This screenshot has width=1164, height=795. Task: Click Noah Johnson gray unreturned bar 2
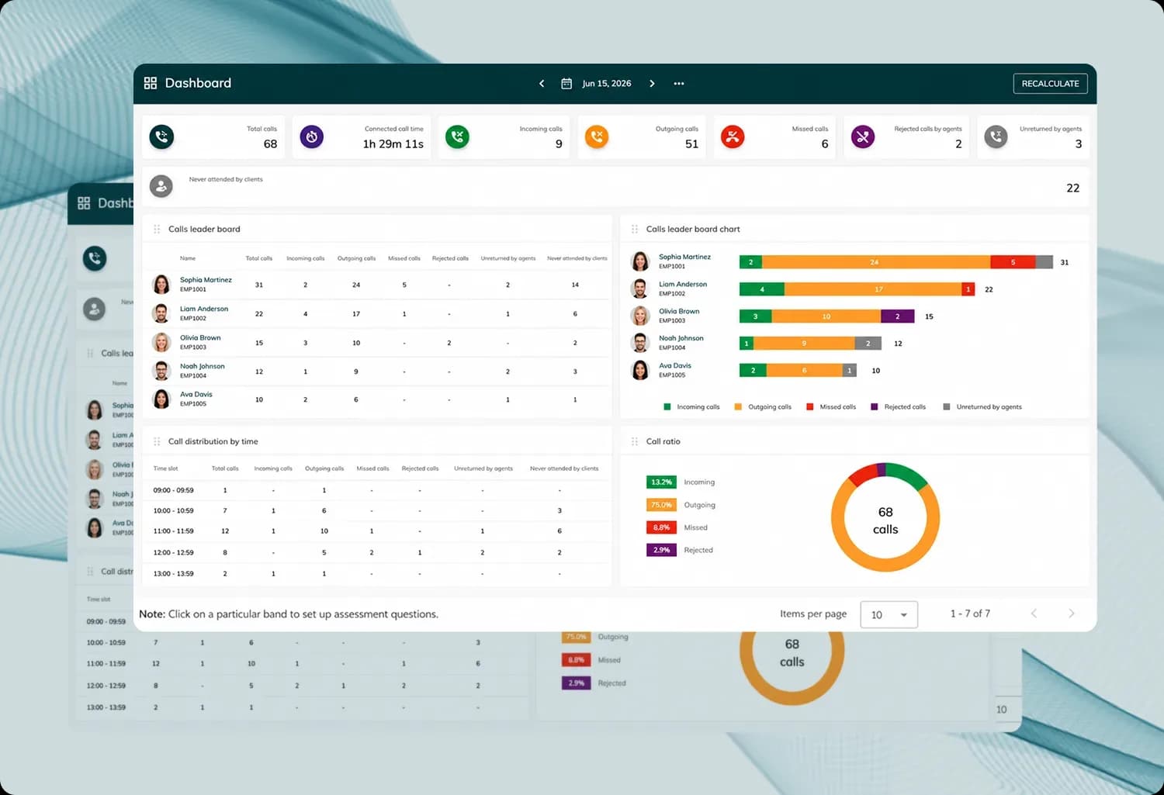point(868,344)
